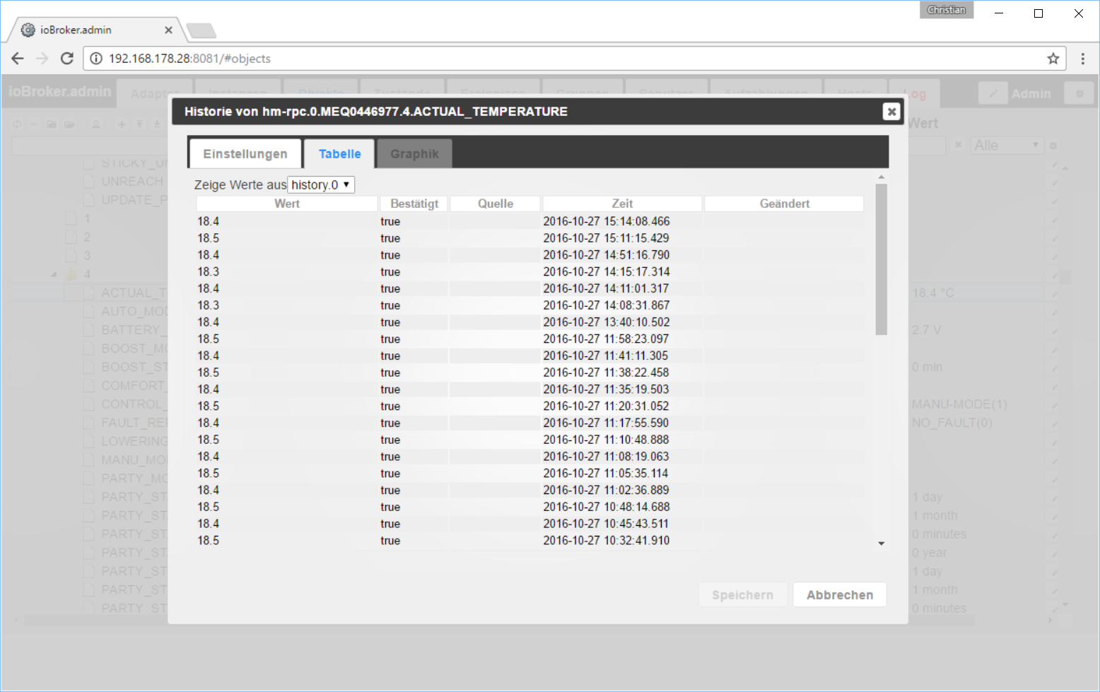The width and height of the screenshot is (1100, 692).
Task: Select the Tabelle tab
Action: [x=340, y=153]
